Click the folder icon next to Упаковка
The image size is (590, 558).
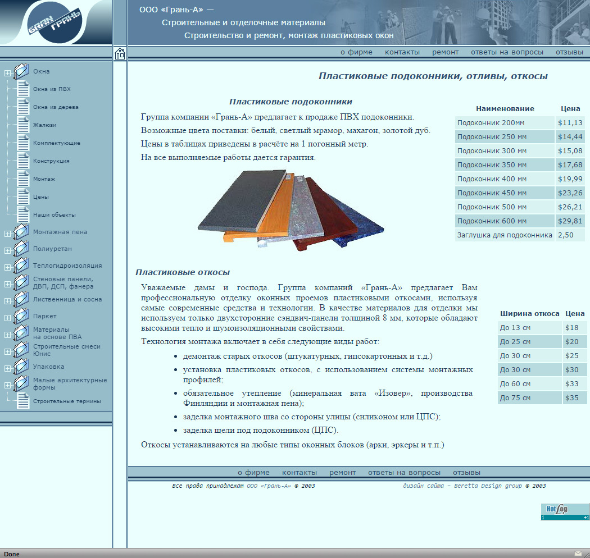21,367
